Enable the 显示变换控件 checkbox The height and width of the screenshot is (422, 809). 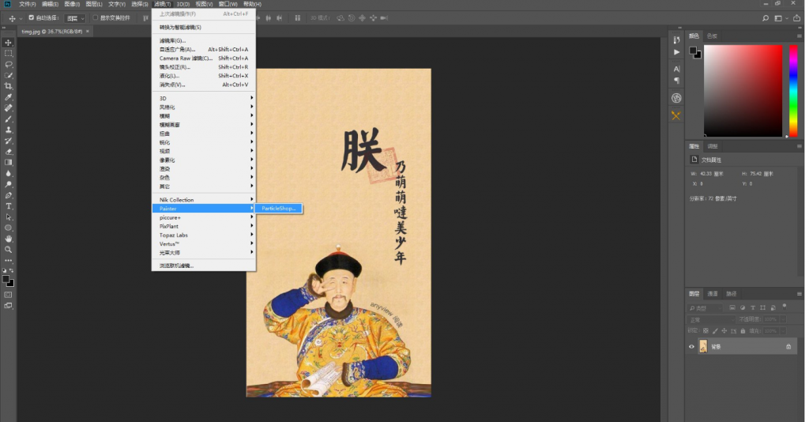(x=96, y=17)
